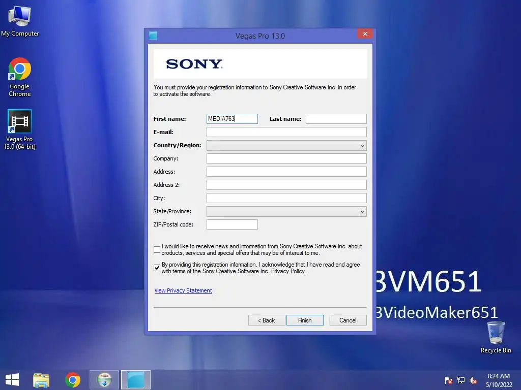Open the My Computer desktop icon
521x390 pixels.
(x=20, y=21)
